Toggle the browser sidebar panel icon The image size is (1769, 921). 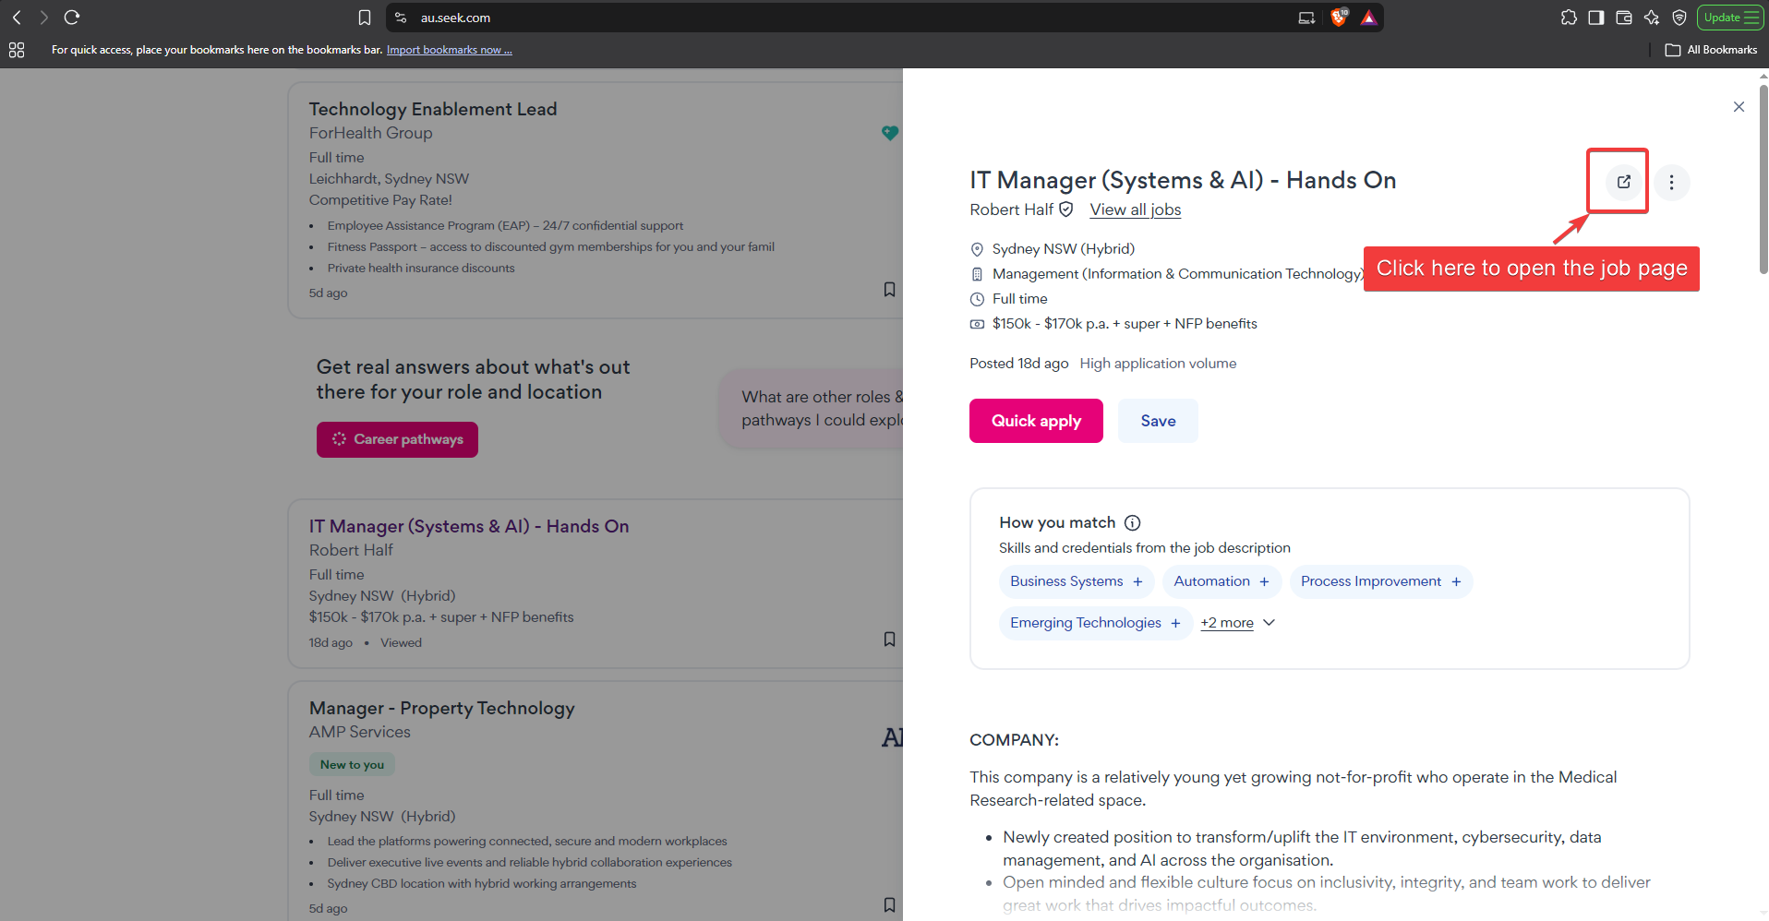click(x=1596, y=18)
